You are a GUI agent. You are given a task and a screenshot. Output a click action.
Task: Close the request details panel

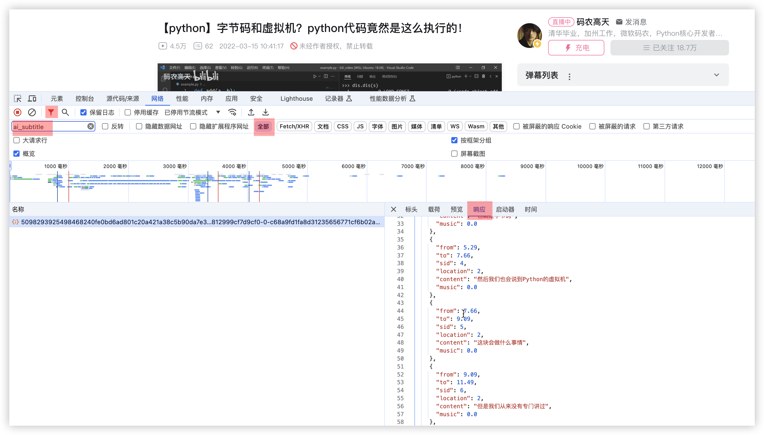click(394, 209)
